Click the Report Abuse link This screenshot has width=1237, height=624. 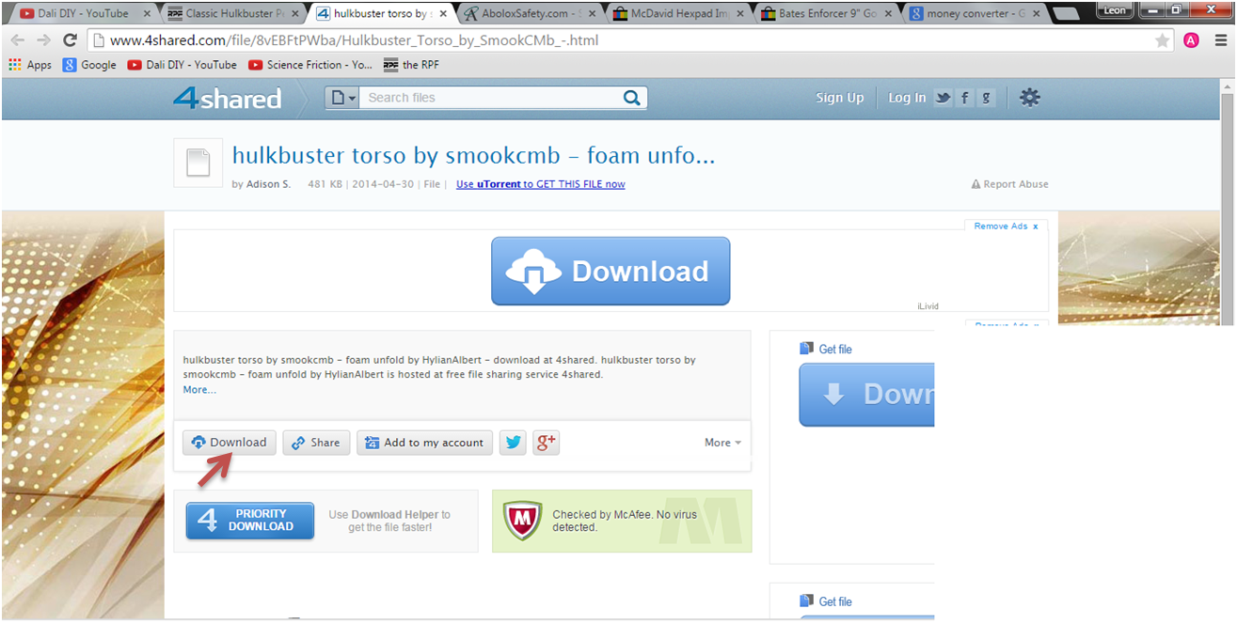point(1009,184)
